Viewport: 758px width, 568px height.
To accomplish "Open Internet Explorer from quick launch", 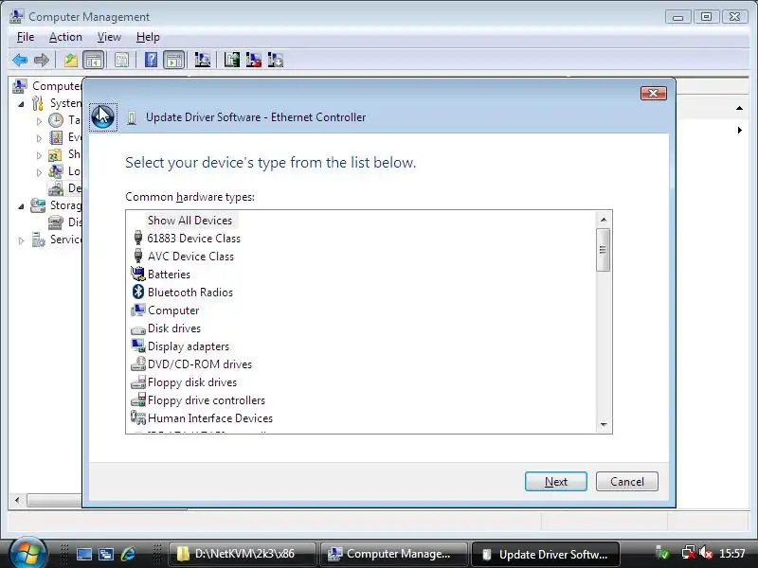I will 128,554.
